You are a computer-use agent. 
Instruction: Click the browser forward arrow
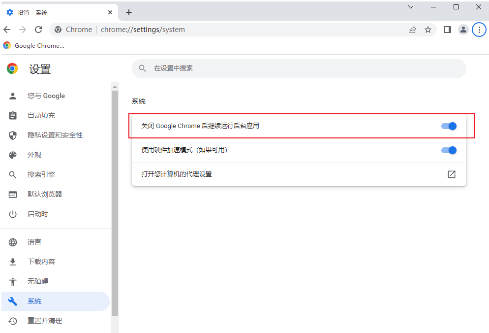(23, 30)
